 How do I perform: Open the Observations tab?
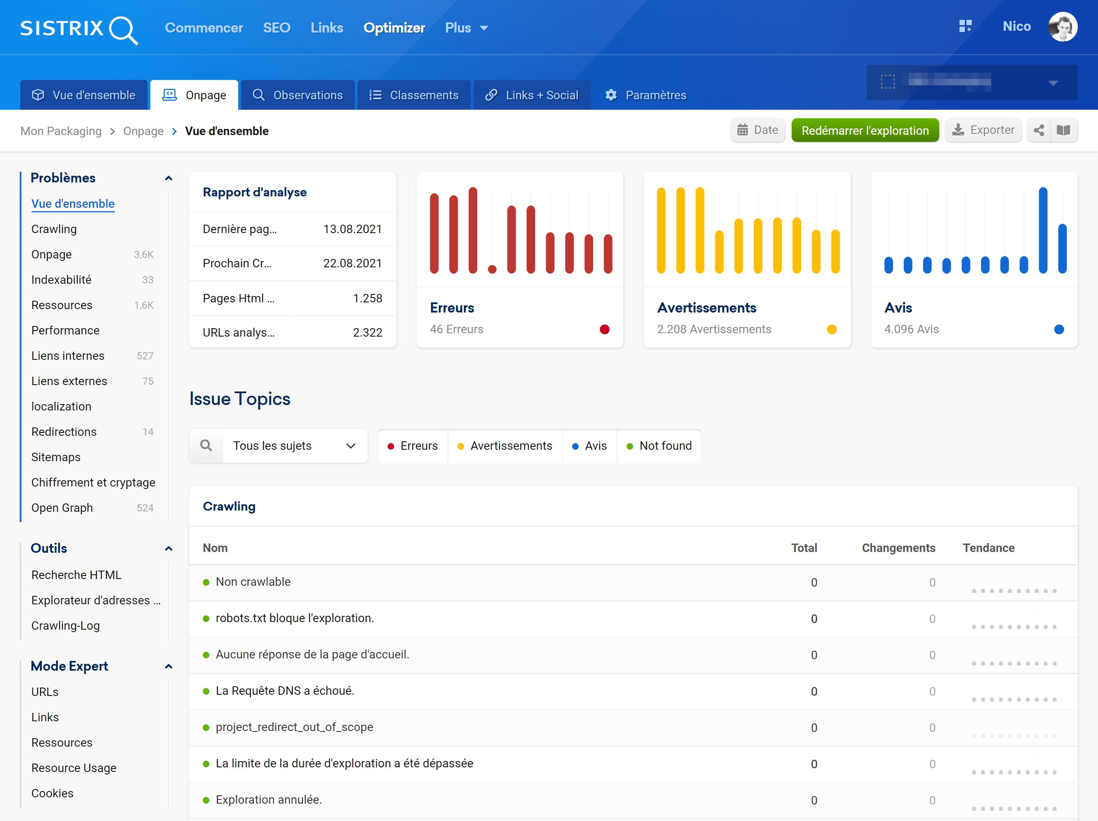coord(297,95)
